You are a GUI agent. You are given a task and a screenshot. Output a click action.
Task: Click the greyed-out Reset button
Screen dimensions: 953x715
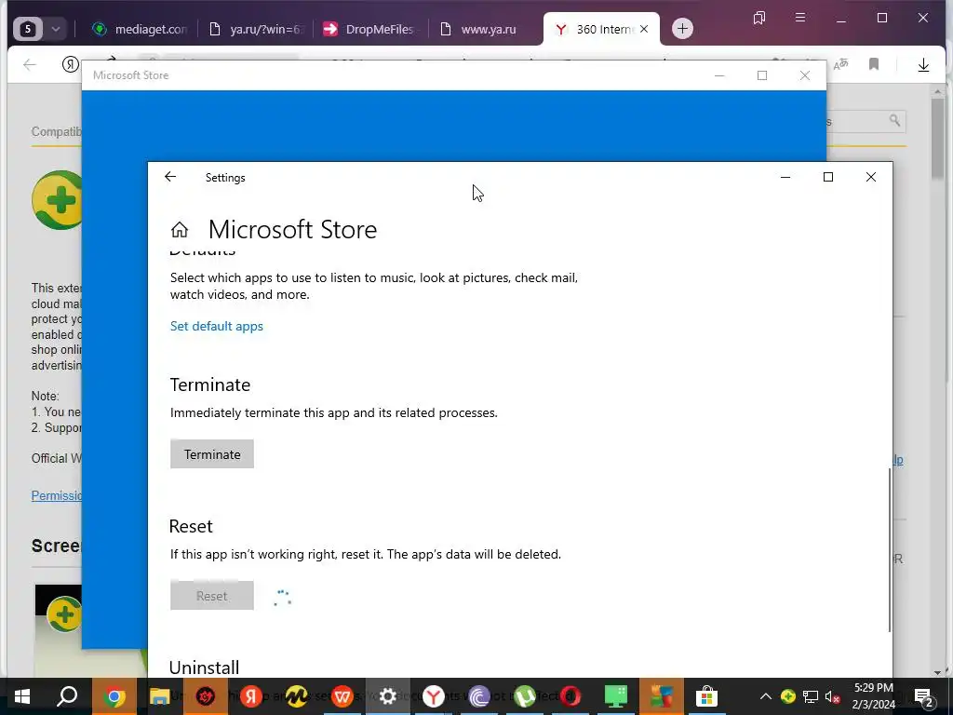pos(212,596)
